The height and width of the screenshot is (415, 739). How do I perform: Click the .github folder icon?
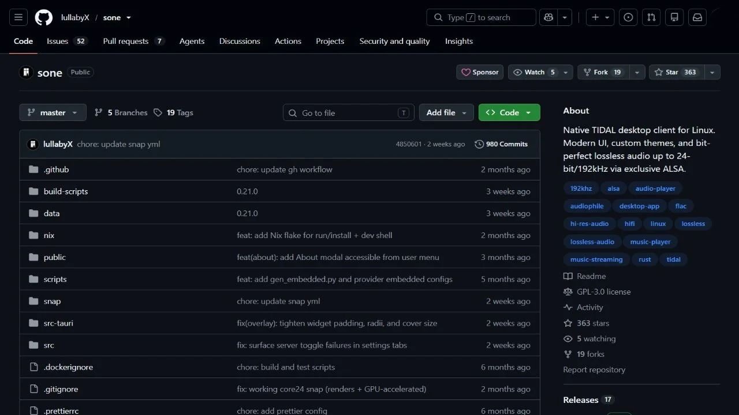tap(33, 169)
